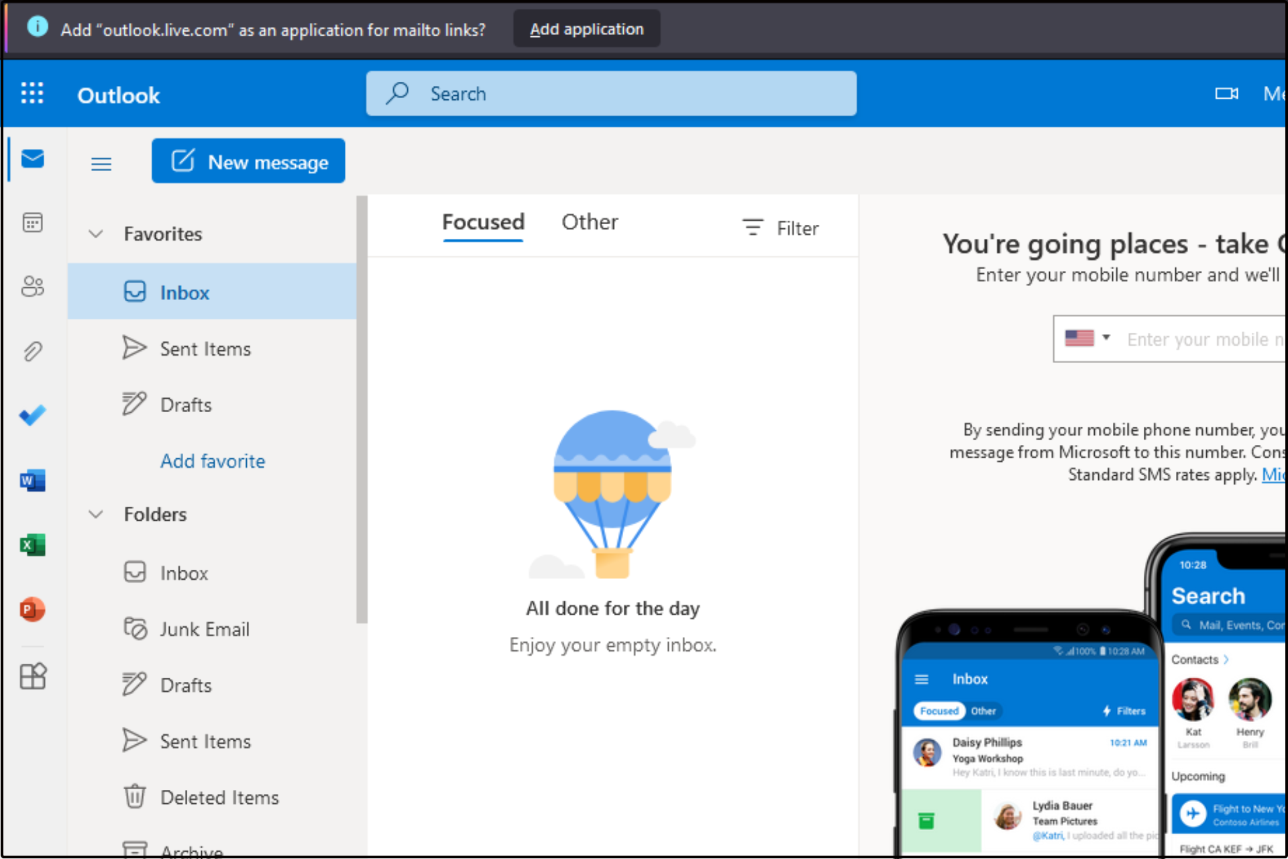1288x859 pixels.
Task: Click the Drafts folder icon
Action: pyautogui.click(x=134, y=685)
